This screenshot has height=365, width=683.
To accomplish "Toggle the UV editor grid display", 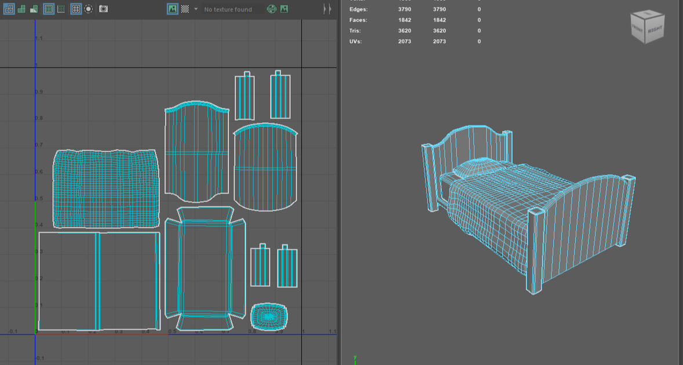I will [x=76, y=9].
